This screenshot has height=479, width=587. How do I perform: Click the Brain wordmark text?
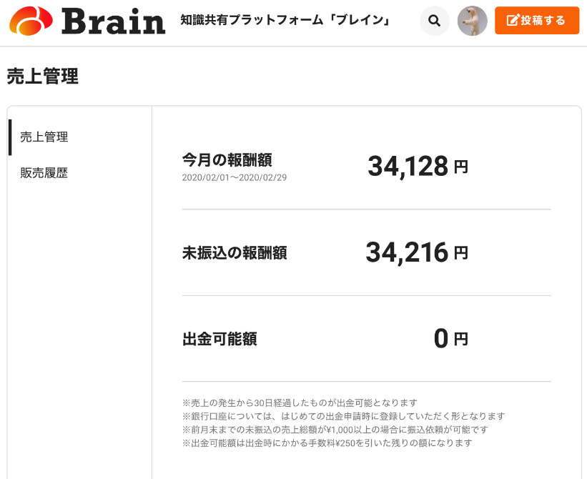(113, 21)
